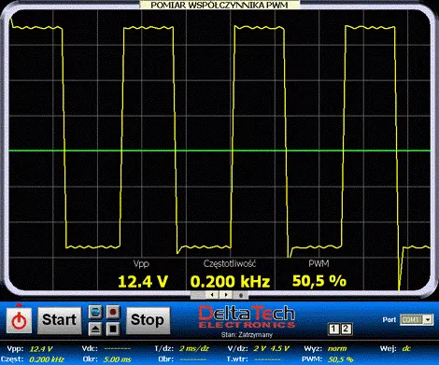439x365 pixels.
Task: Click the 'Częstotliwość' label on scope
Action: (230, 264)
